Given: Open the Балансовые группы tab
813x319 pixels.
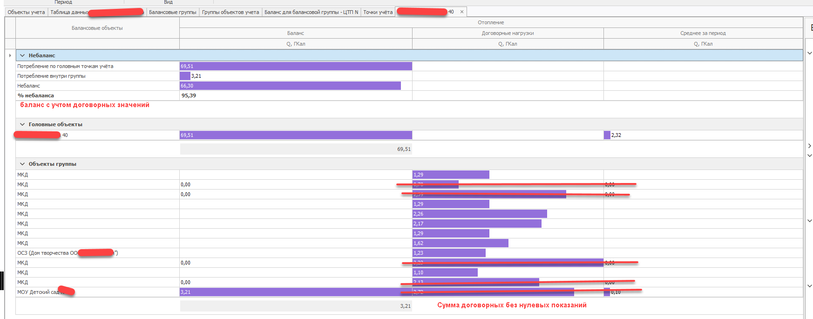Looking at the screenshot, I should point(172,12).
